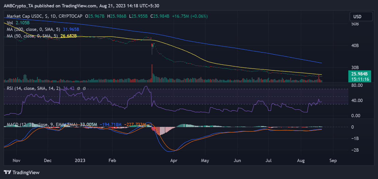
Task: Click the Aug date on time axis
Action: pos(301,161)
